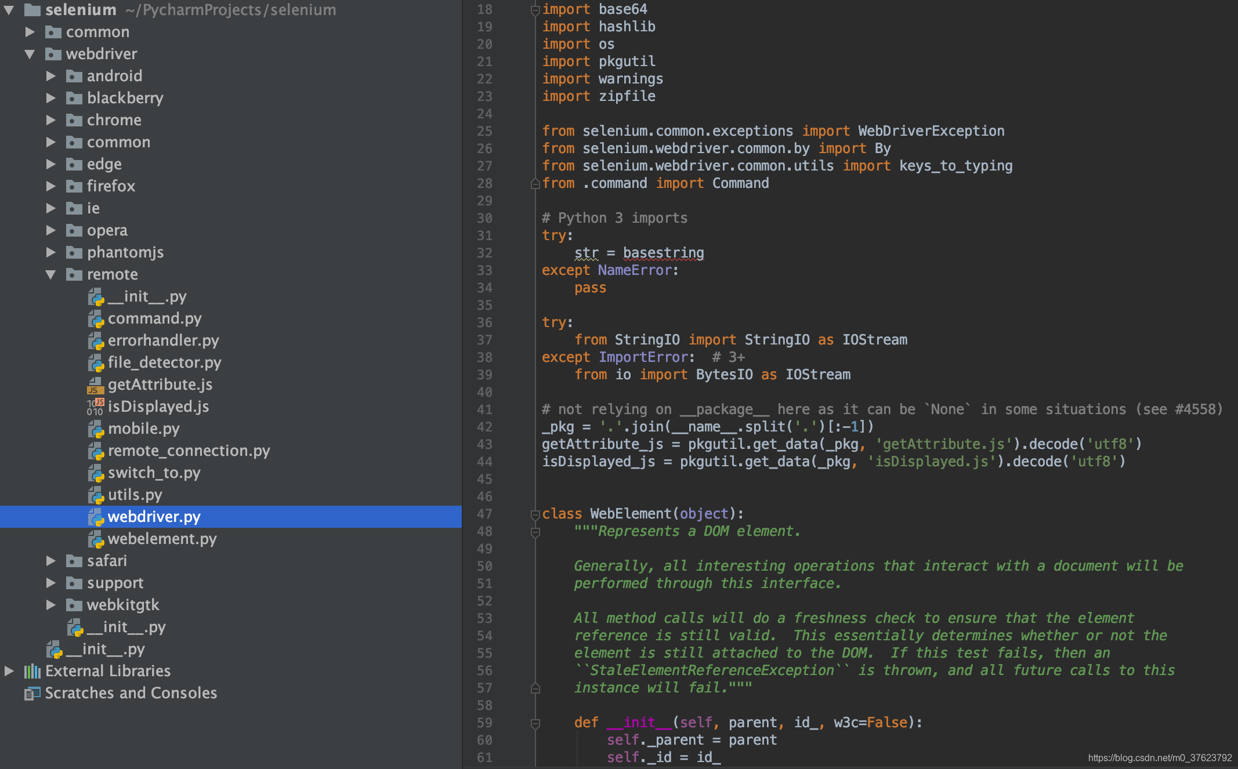Click the remote folder icon
This screenshot has height=769, width=1238.
pos(74,274)
